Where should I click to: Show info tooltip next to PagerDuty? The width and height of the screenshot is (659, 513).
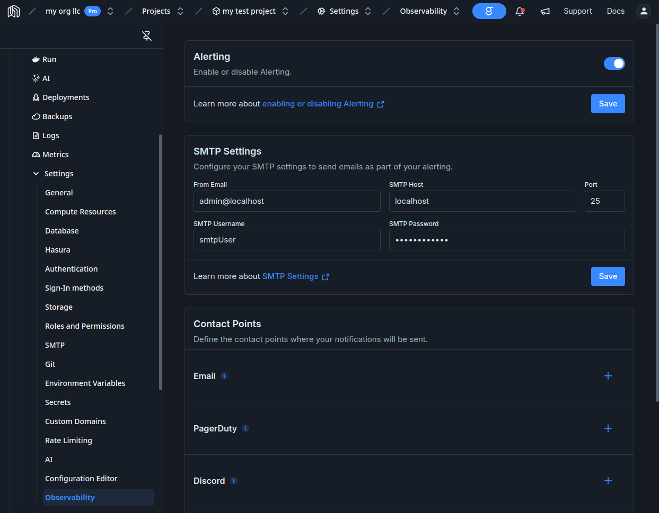245,428
